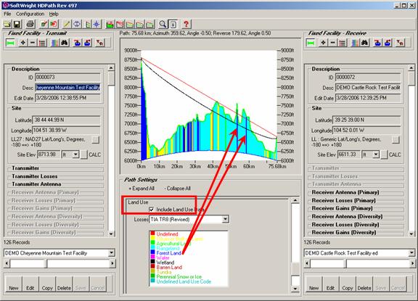Click binoculars icon in Receive facility toolbar
Viewport: 418px width, 301px height.
click(x=365, y=43)
